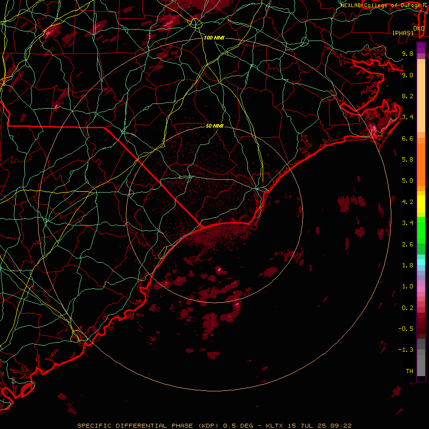Click the purple top segment of color bar
Image resolution: width=429 pixels, height=429 pixels.
coord(421,48)
